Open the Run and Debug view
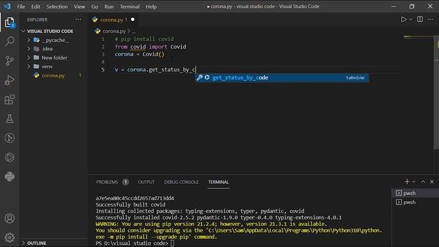The width and height of the screenshot is (439, 247). coord(10,80)
